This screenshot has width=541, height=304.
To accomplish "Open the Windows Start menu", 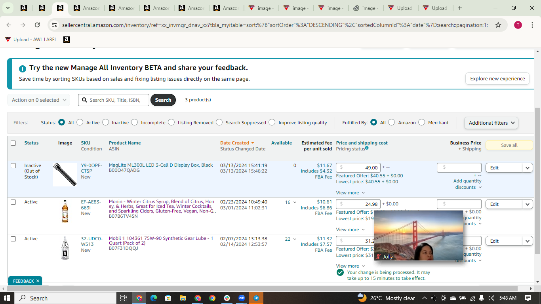I will (x=7, y=298).
